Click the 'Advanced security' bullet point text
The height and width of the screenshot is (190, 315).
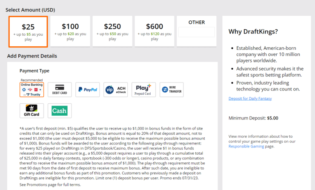pyautogui.click(x=270, y=72)
